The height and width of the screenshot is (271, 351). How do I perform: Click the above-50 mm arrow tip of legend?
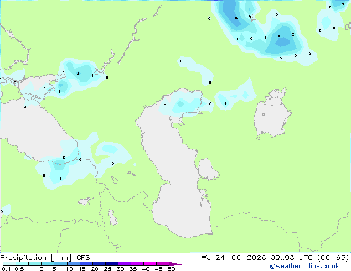175,264
